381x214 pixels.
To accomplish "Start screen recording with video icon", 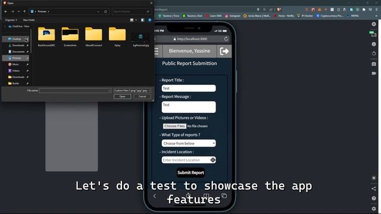I will (x=374, y=73).
